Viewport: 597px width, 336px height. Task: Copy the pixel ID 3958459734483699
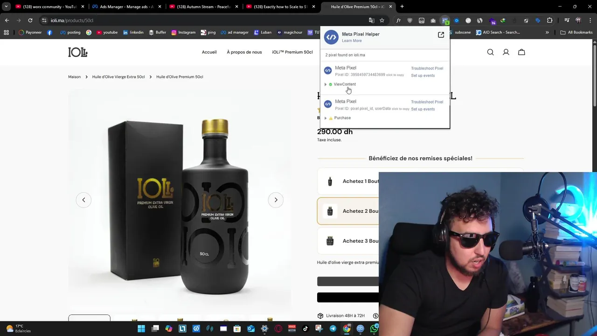tap(395, 75)
